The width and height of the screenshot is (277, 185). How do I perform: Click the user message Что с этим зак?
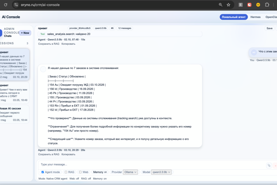[268, 51]
